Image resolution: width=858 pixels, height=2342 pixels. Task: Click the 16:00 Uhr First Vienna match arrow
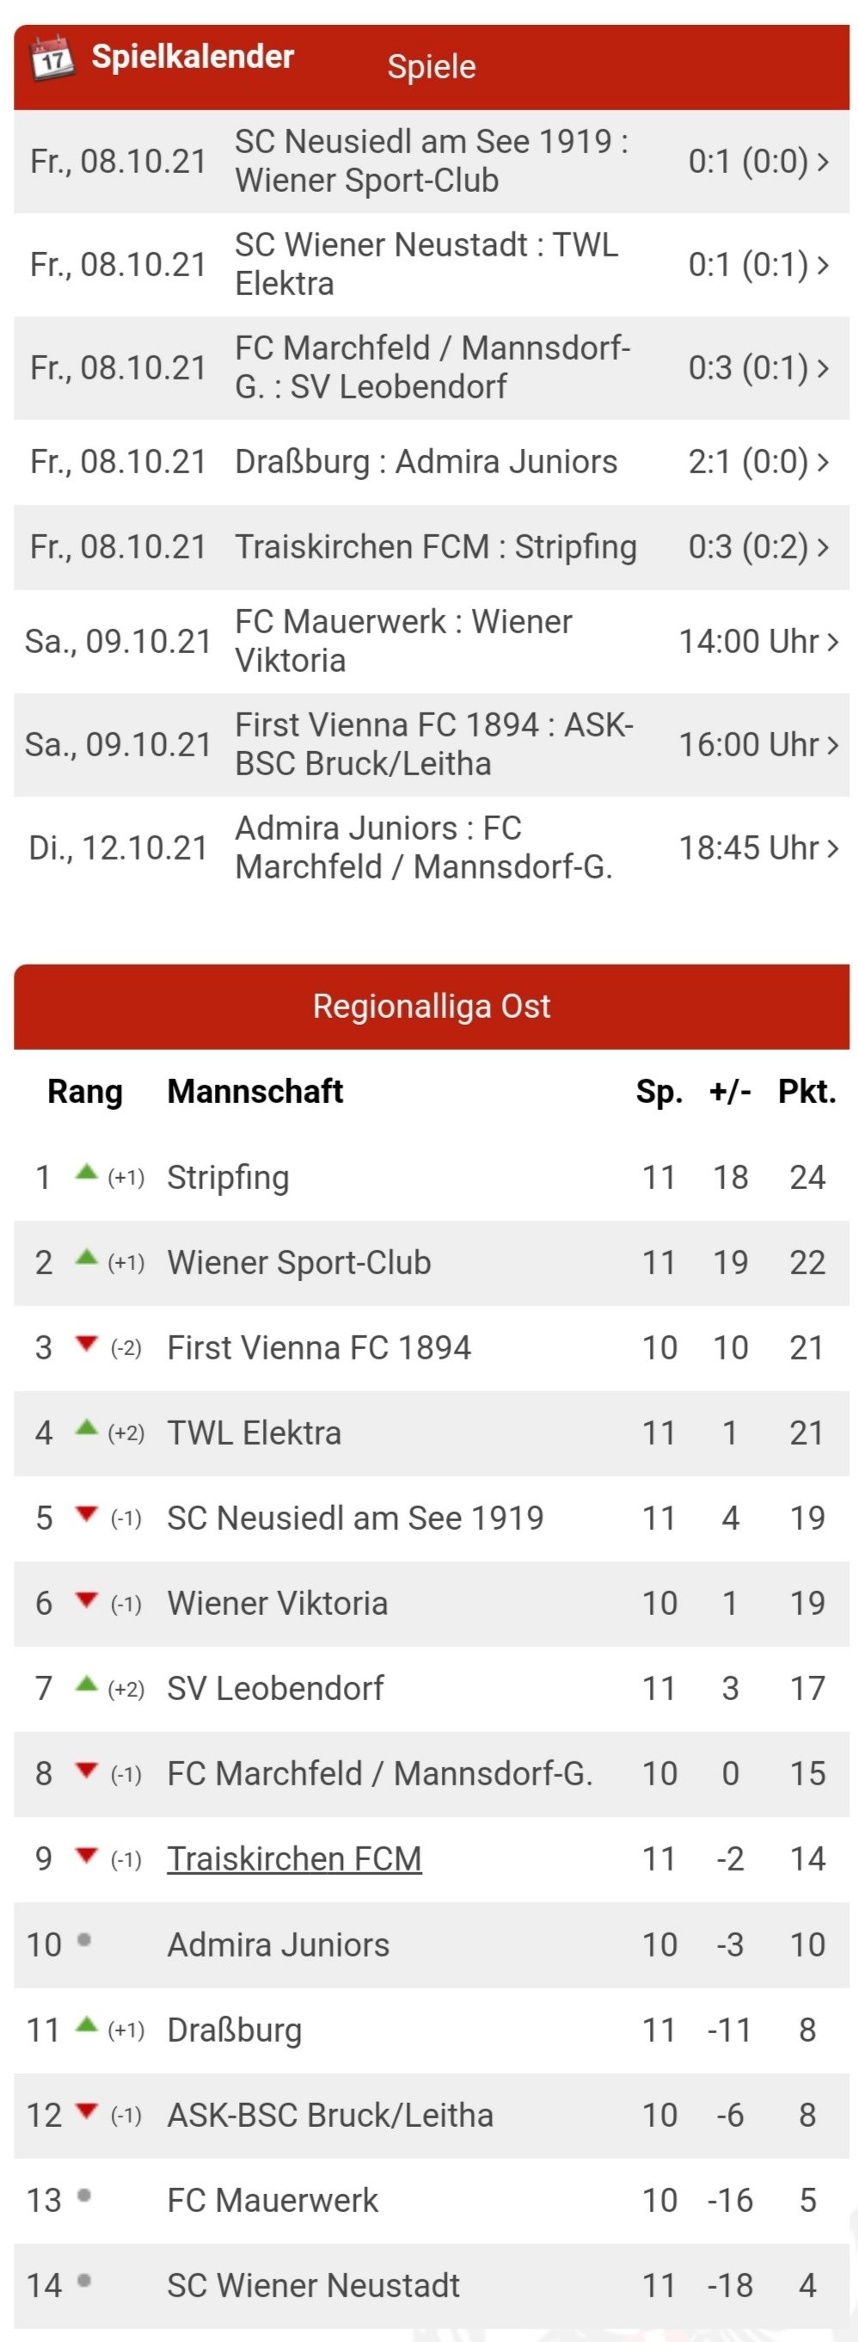831,744
